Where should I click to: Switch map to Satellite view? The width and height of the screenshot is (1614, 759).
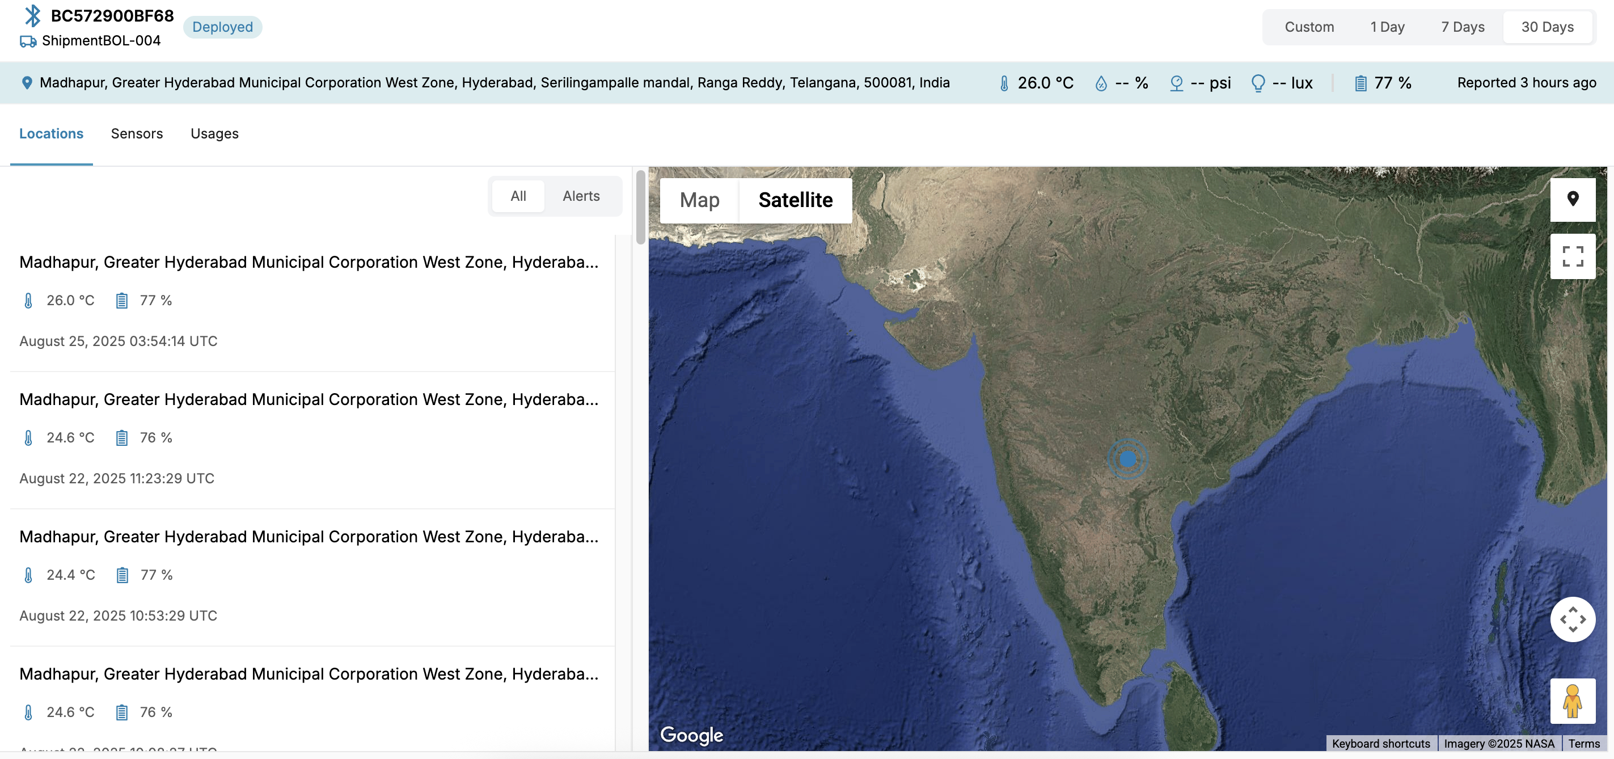795,201
